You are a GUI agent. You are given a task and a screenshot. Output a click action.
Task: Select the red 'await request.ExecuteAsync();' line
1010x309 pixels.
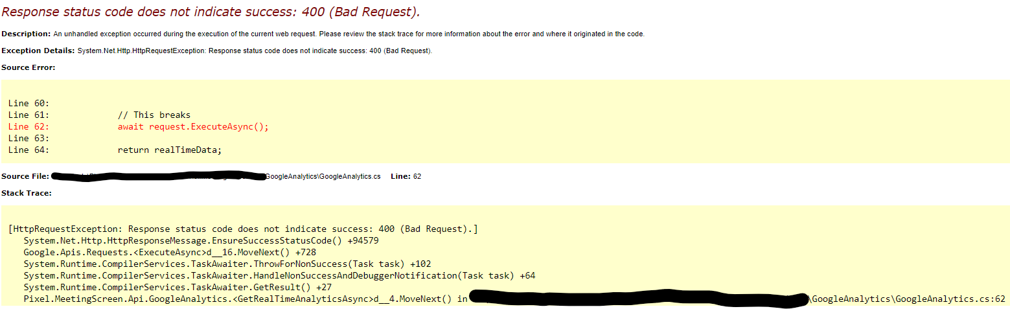193,127
